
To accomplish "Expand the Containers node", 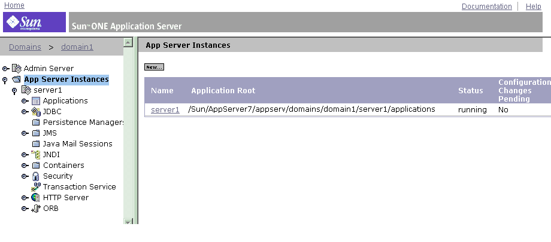I will point(25,166).
